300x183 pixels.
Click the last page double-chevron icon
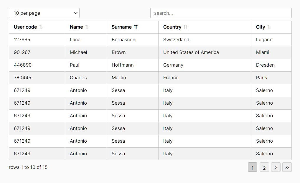tap(287, 167)
